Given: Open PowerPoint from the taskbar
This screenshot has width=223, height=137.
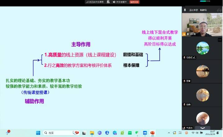Looking at the screenshot, I should (x=152, y=133).
